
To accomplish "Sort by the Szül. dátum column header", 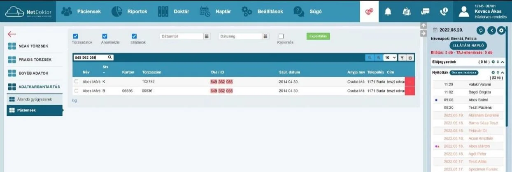I will (289, 72).
